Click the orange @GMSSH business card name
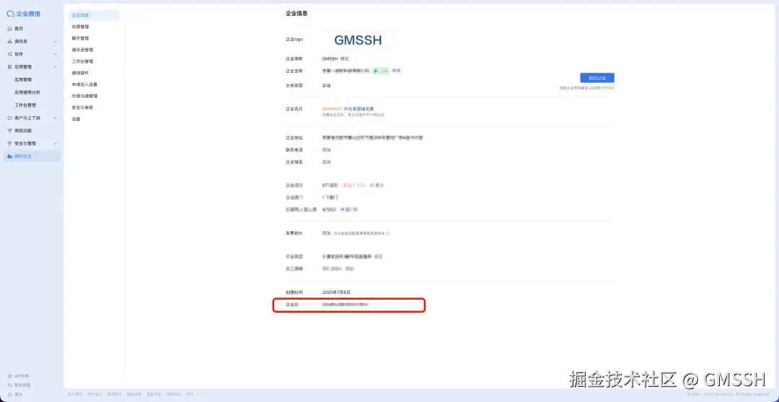The image size is (779, 402). tap(332, 109)
